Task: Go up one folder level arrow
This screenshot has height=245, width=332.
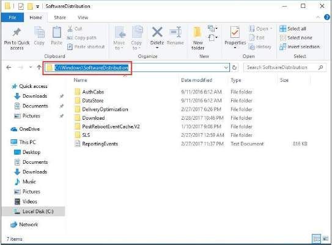Action: click(x=39, y=67)
